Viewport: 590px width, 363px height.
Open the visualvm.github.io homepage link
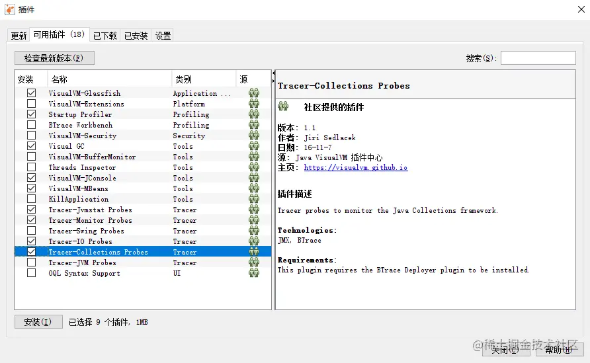coord(356,167)
